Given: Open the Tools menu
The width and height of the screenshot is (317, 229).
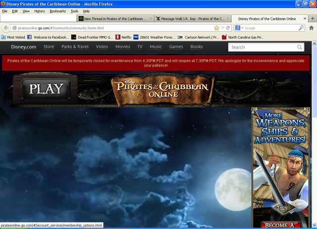Looking at the screenshot, I should point(74,11).
